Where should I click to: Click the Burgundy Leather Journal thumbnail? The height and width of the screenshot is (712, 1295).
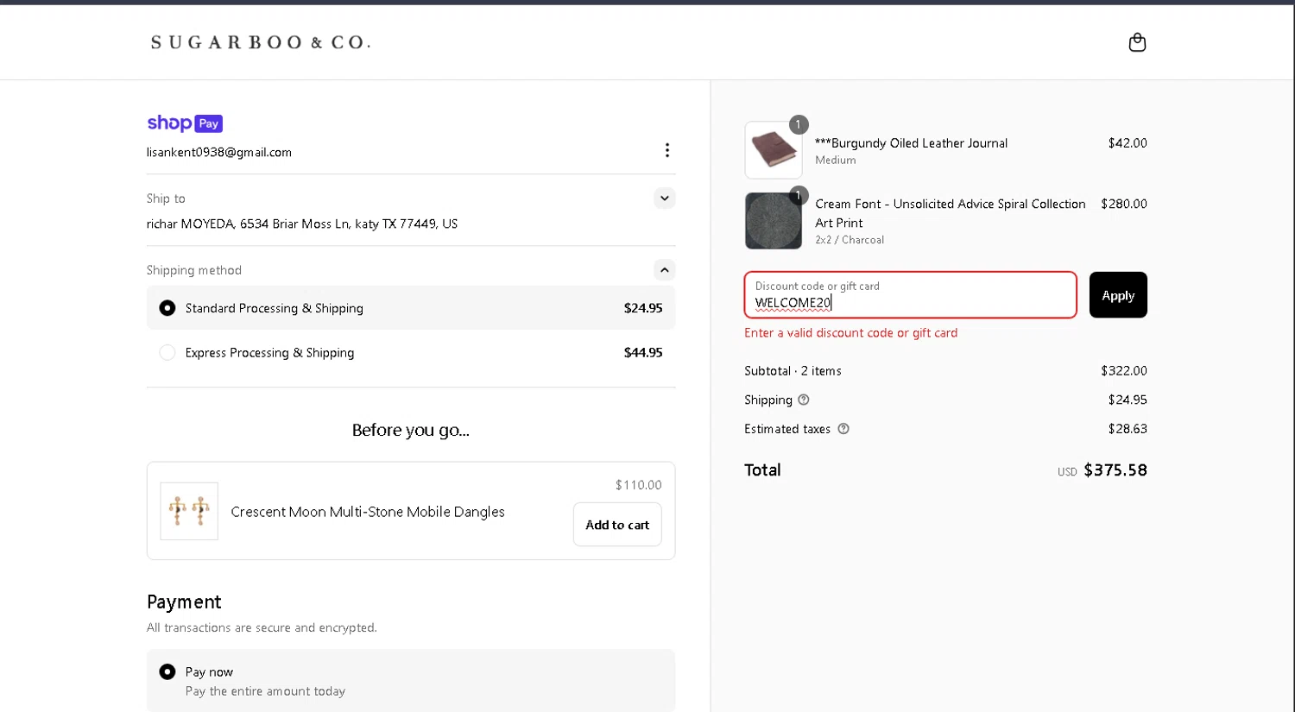774,150
